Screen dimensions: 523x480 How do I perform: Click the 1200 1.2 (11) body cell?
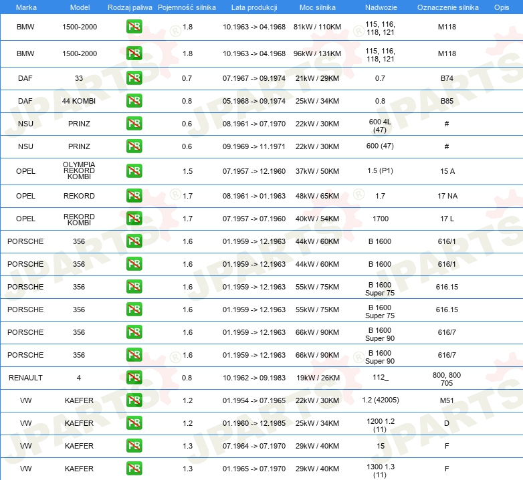tap(381, 425)
